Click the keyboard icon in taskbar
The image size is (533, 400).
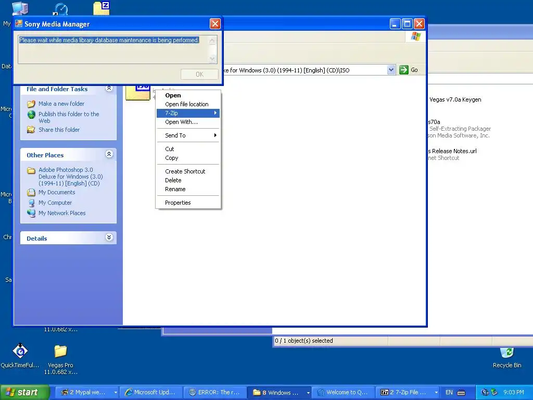point(461,393)
